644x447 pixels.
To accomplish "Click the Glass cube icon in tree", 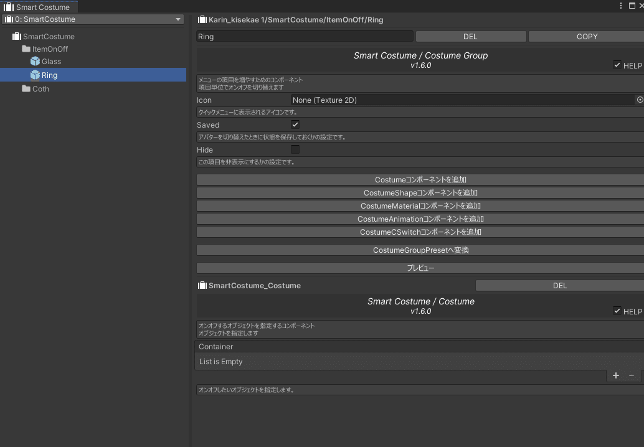I will 35,62.
